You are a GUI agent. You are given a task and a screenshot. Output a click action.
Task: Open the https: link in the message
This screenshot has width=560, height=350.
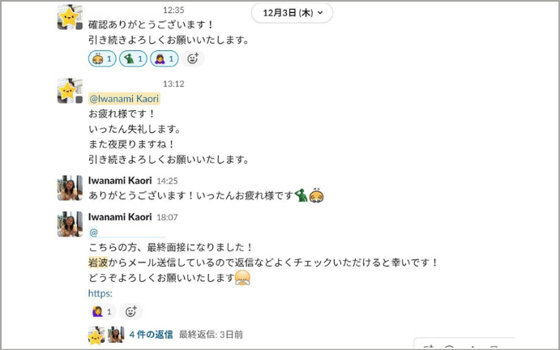[x=100, y=293]
